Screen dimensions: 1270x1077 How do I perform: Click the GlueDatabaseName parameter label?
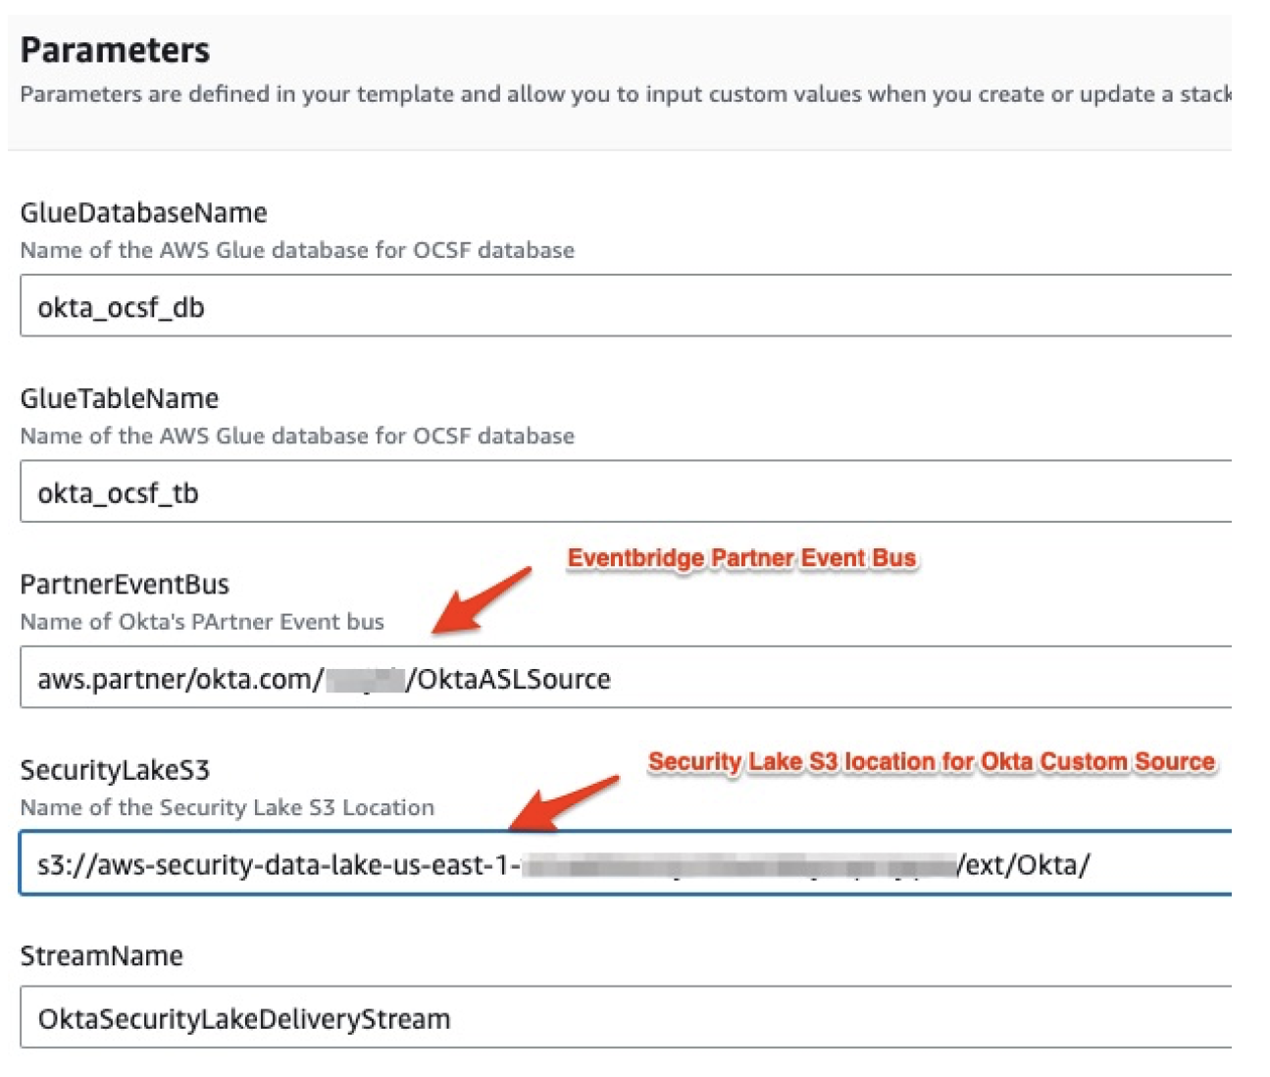click(x=143, y=213)
